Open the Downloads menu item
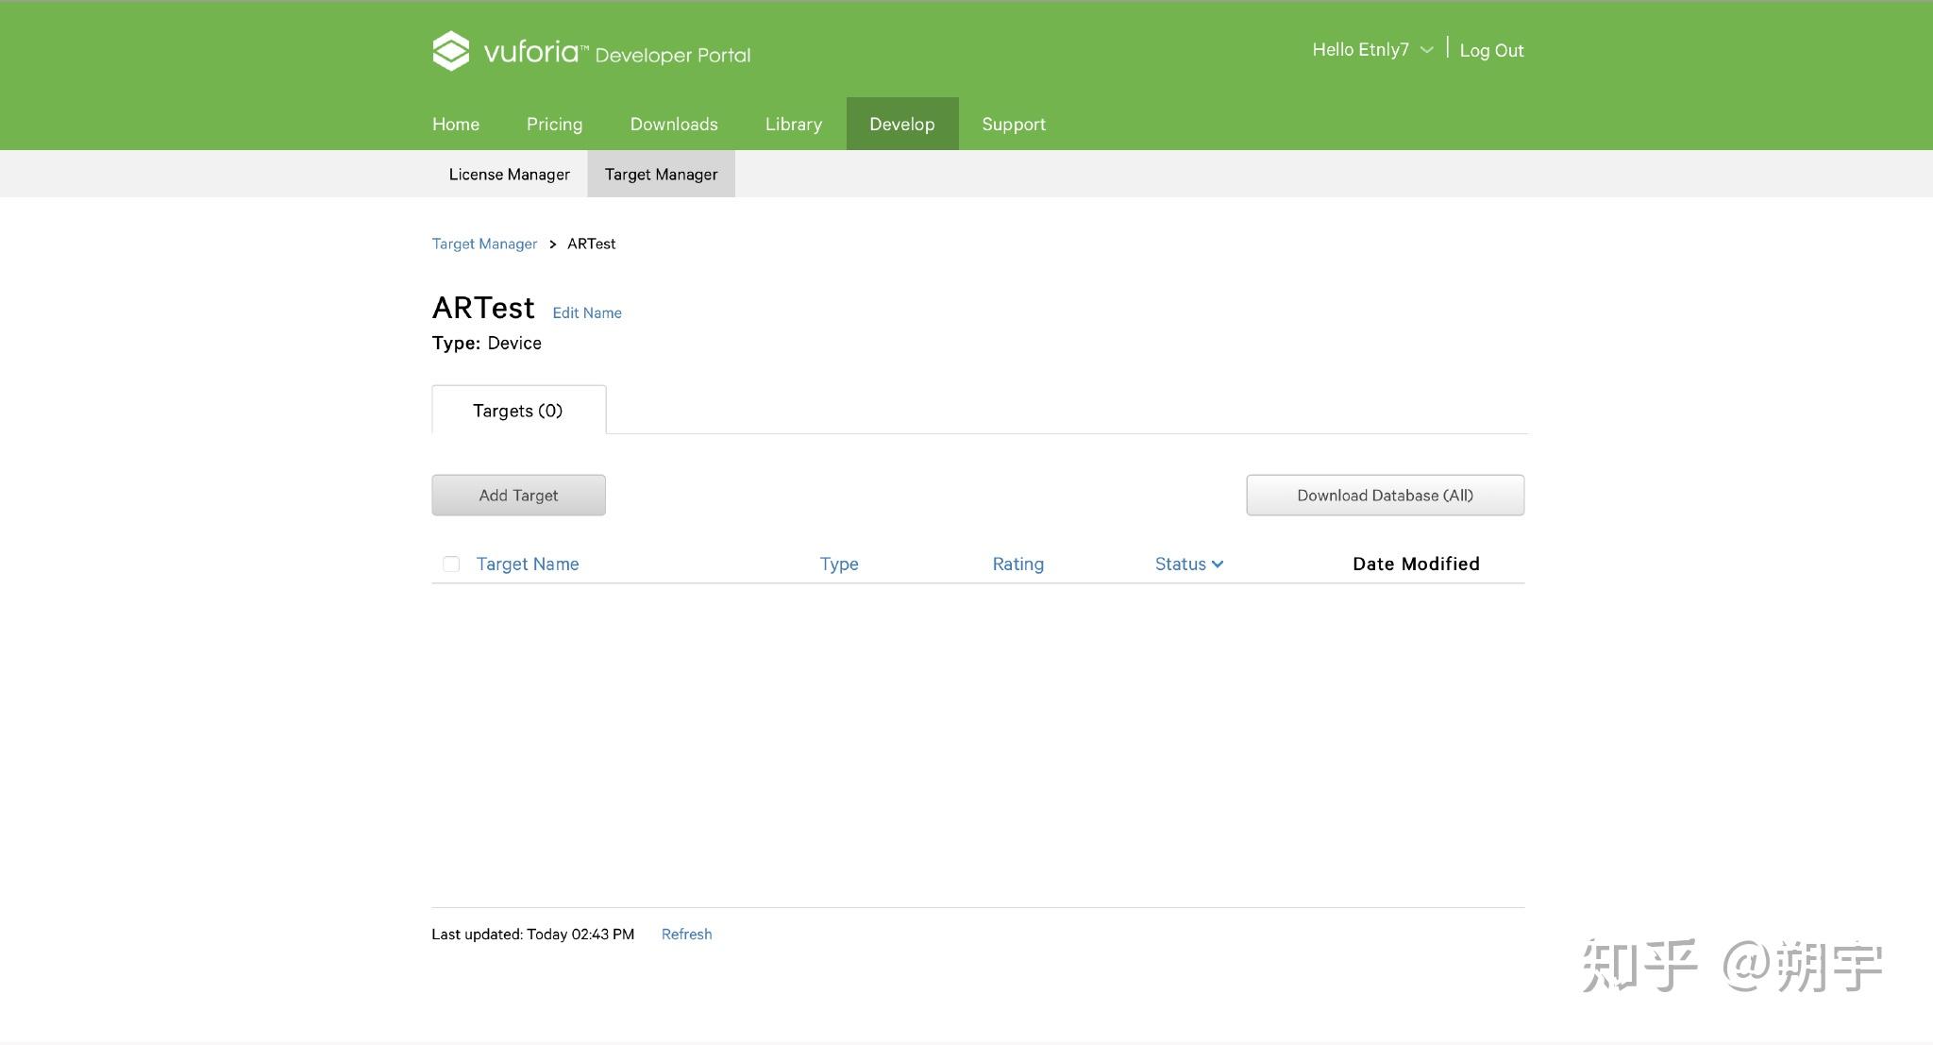The width and height of the screenshot is (1933, 1045). [x=674, y=125]
